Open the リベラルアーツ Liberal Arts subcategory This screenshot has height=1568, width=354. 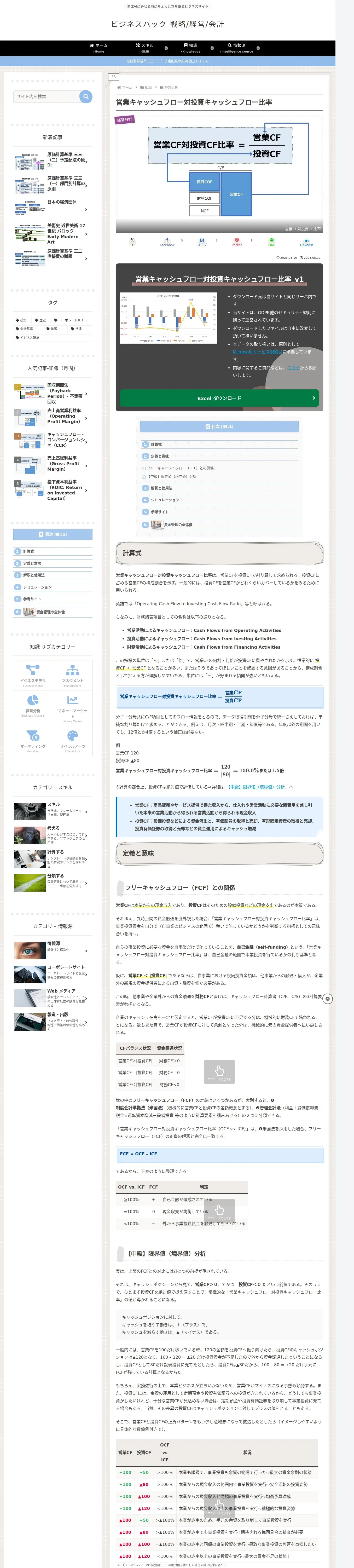click(72, 741)
